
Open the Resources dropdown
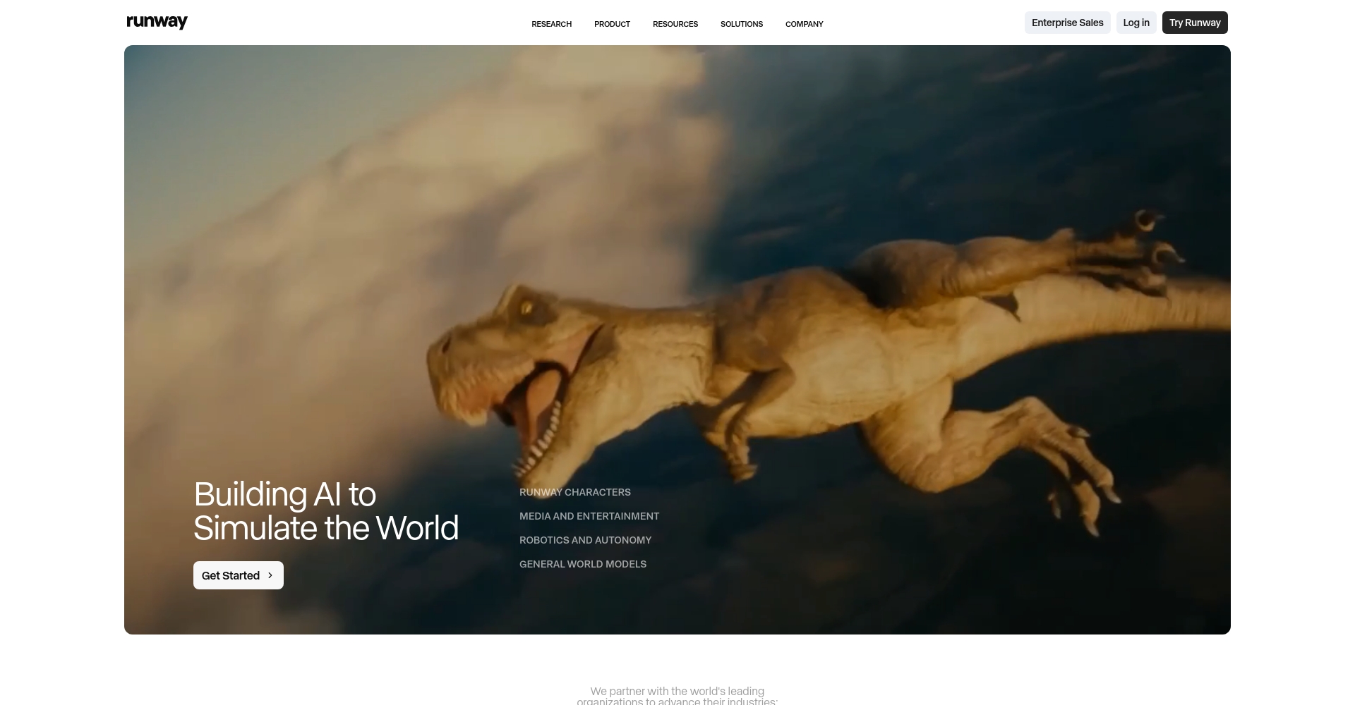coord(675,24)
